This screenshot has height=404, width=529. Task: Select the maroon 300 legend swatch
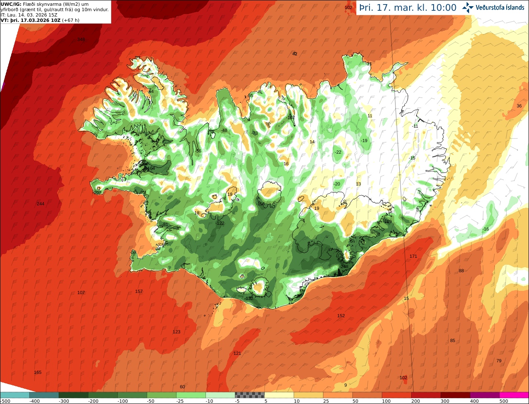point(455,395)
